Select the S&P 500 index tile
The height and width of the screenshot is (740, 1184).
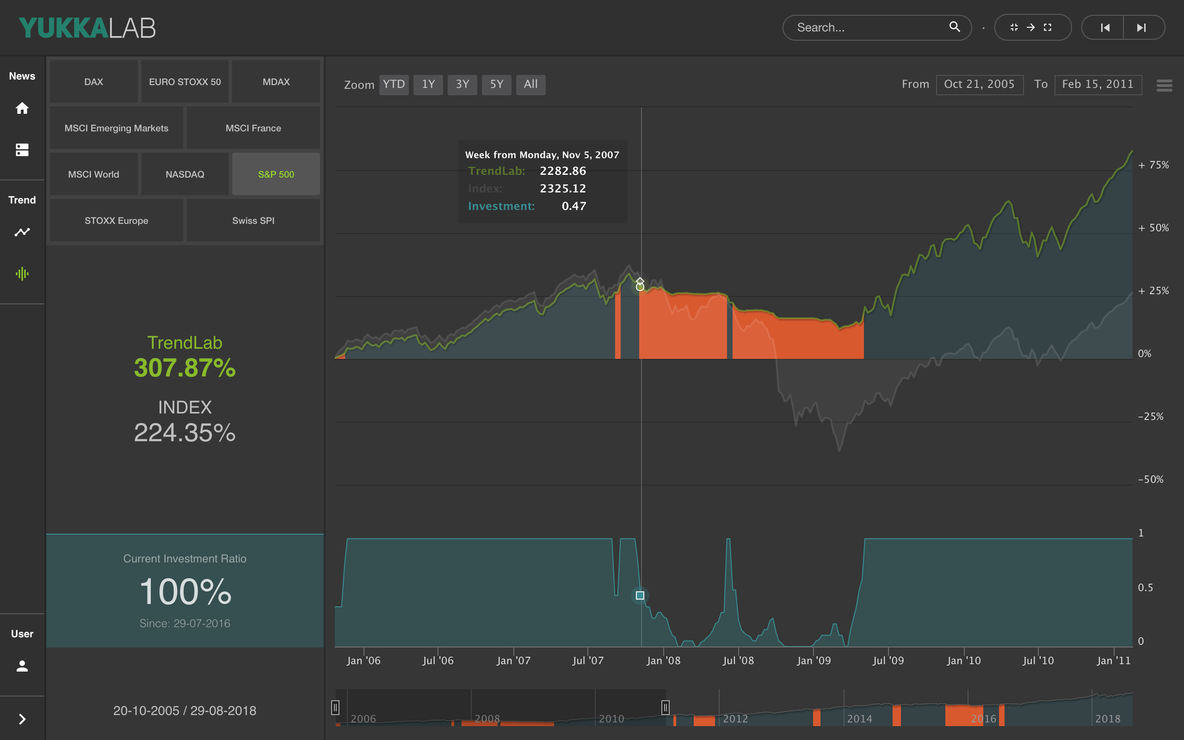click(276, 174)
